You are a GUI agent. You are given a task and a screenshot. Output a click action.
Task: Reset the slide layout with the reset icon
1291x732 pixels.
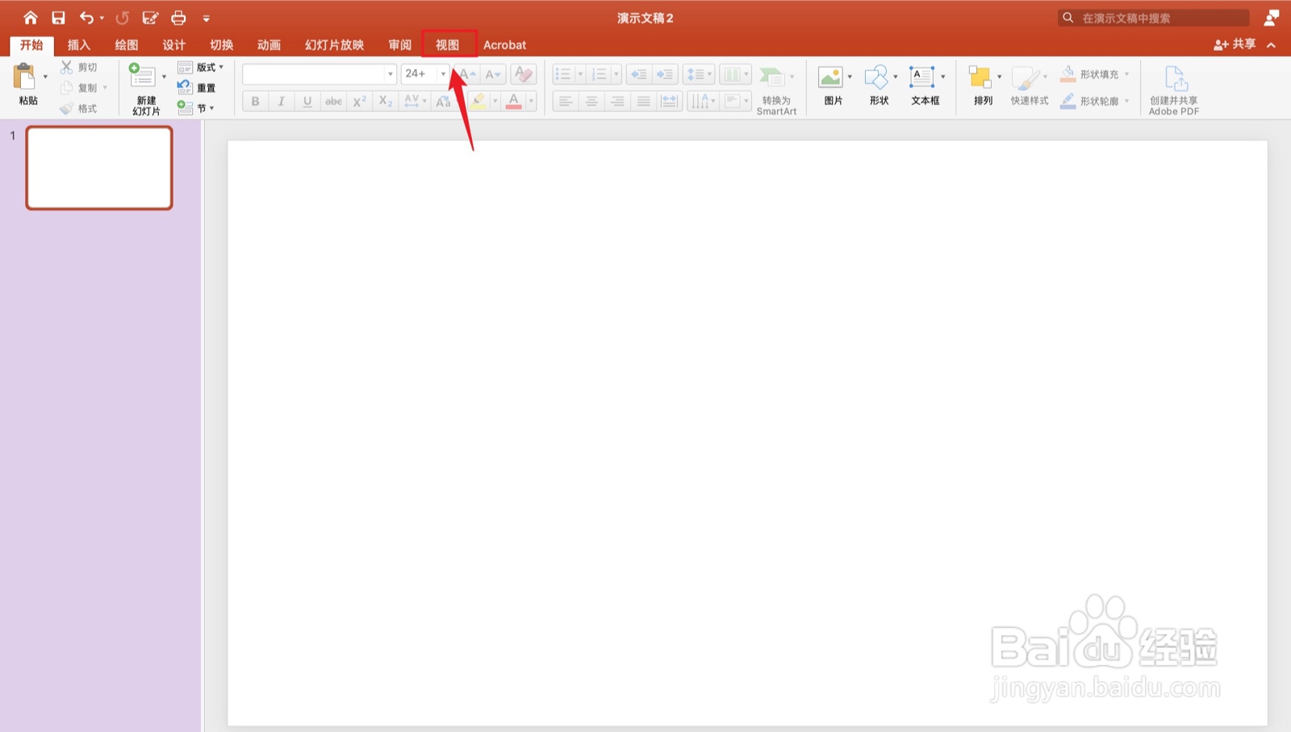tap(185, 87)
